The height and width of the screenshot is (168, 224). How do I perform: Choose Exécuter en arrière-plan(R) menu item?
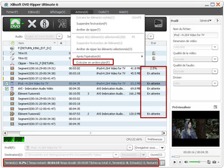pyautogui.click(x=93, y=62)
